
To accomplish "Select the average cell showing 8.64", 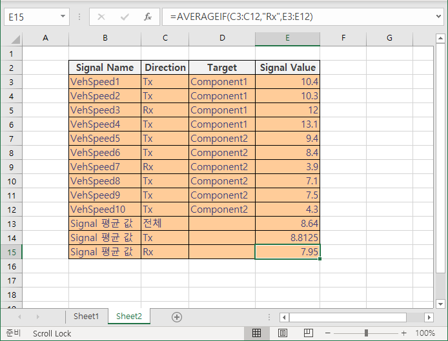I will [287, 224].
